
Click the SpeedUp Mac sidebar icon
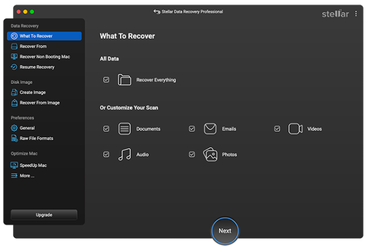[14, 165]
